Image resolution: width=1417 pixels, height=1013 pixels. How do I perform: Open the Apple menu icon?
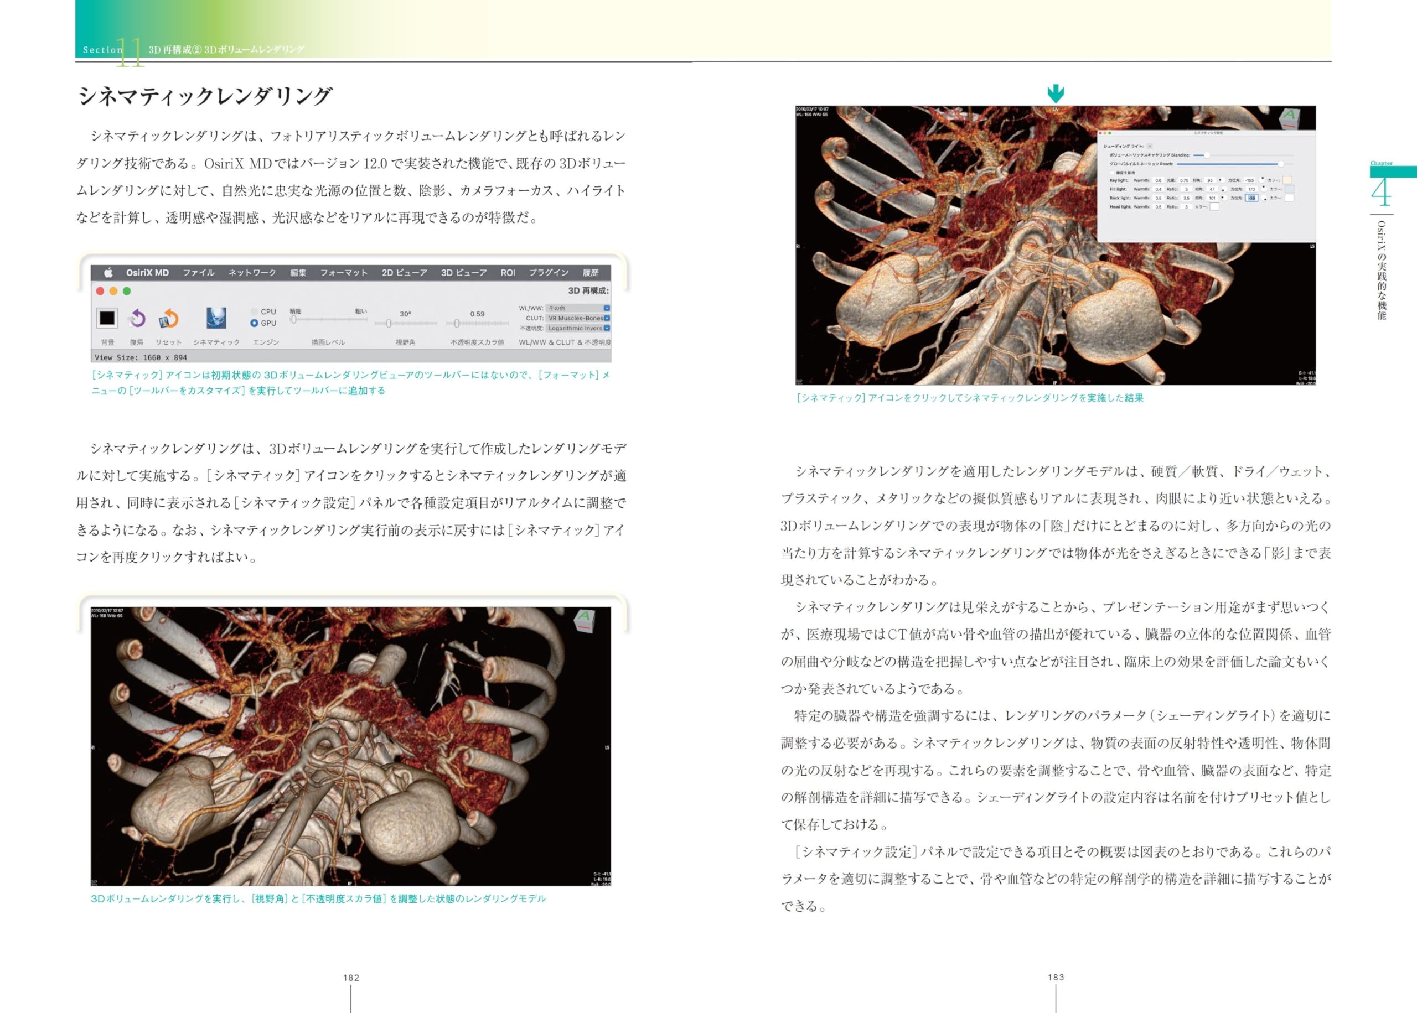[108, 273]
